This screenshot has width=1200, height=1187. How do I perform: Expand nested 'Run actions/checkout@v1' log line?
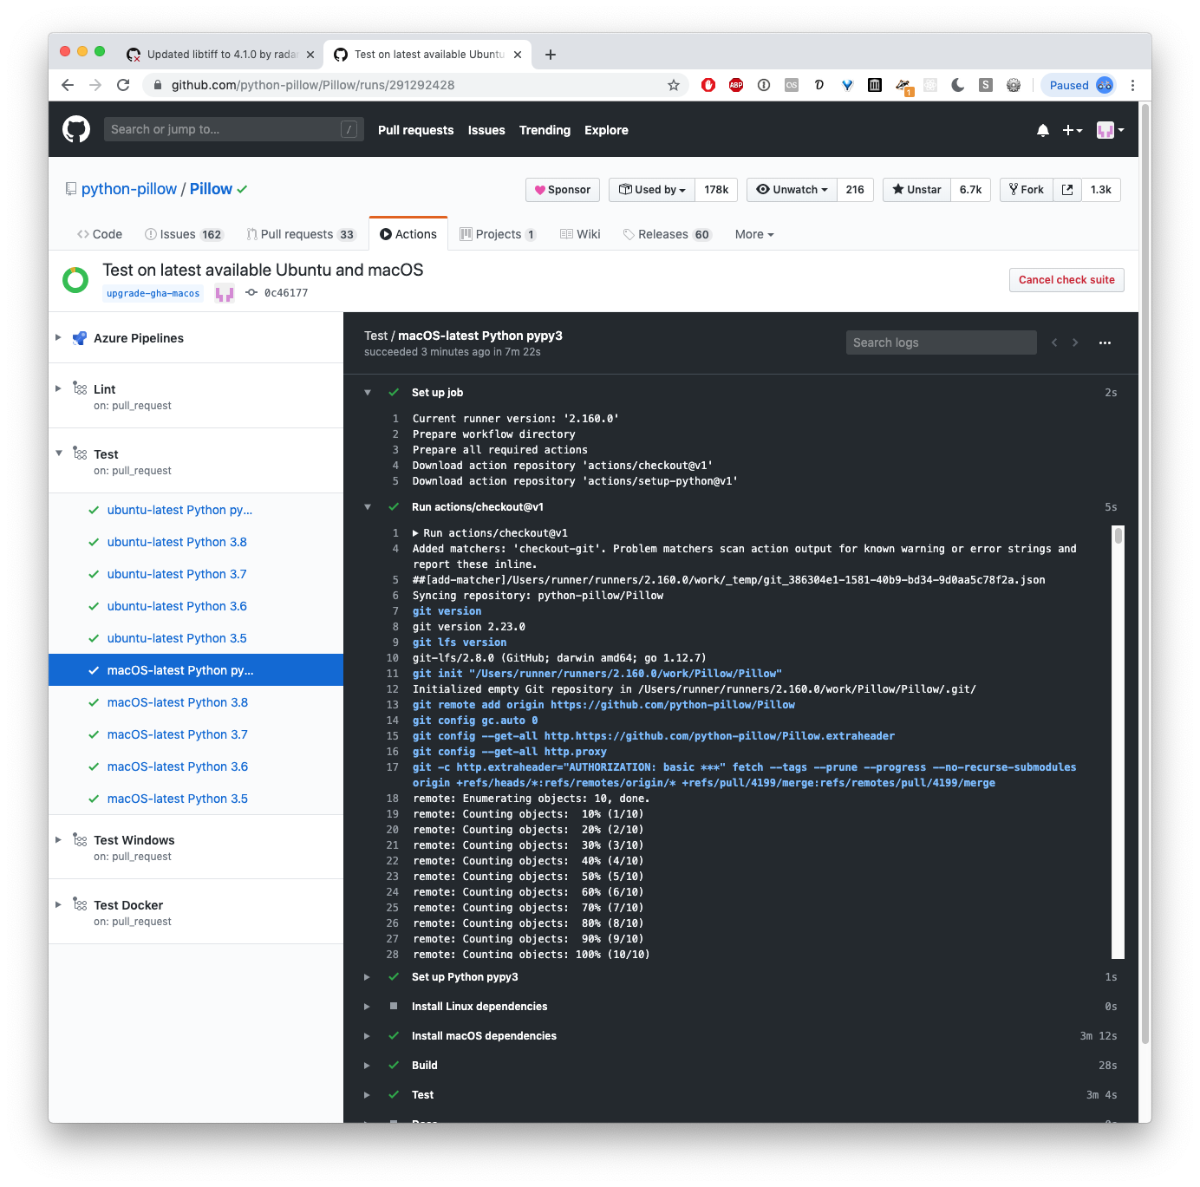point(416,533)
